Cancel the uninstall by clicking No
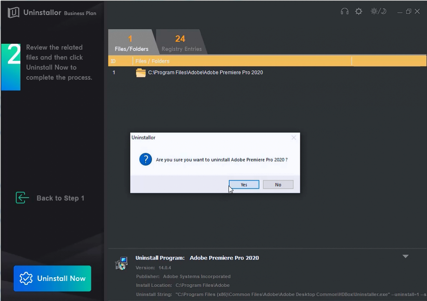 [278, 185]
